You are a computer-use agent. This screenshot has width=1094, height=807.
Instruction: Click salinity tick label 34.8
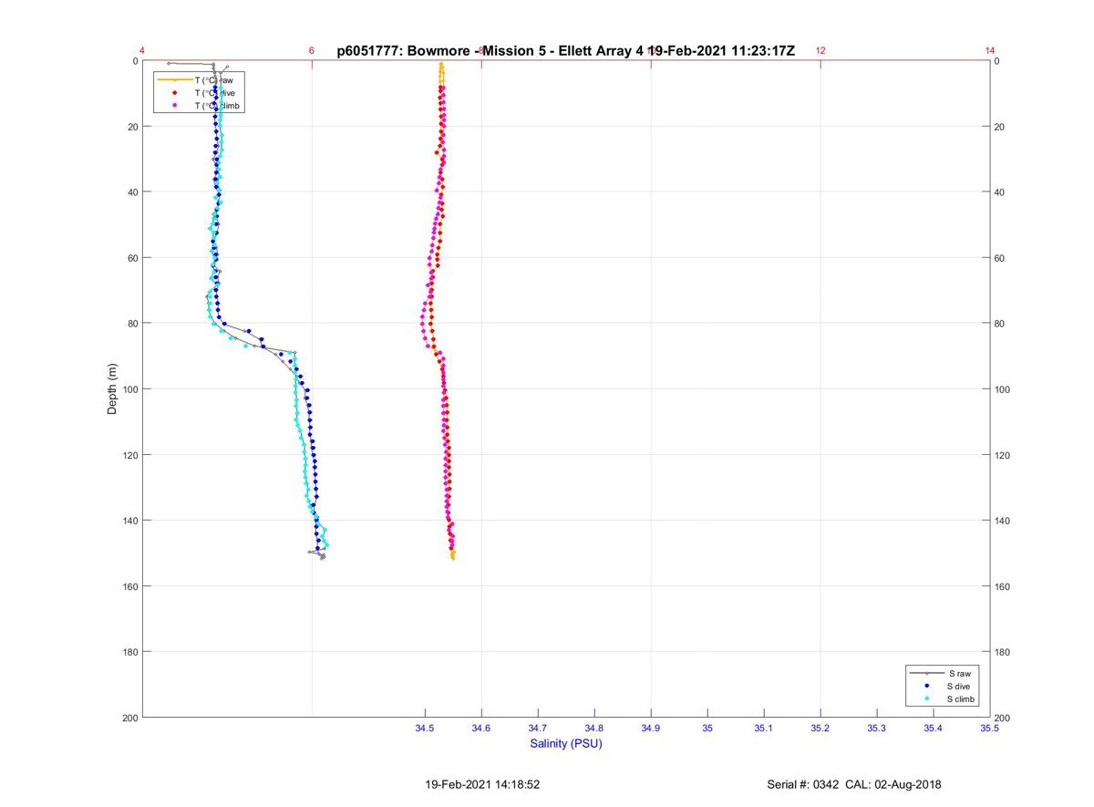pos(594,729)
